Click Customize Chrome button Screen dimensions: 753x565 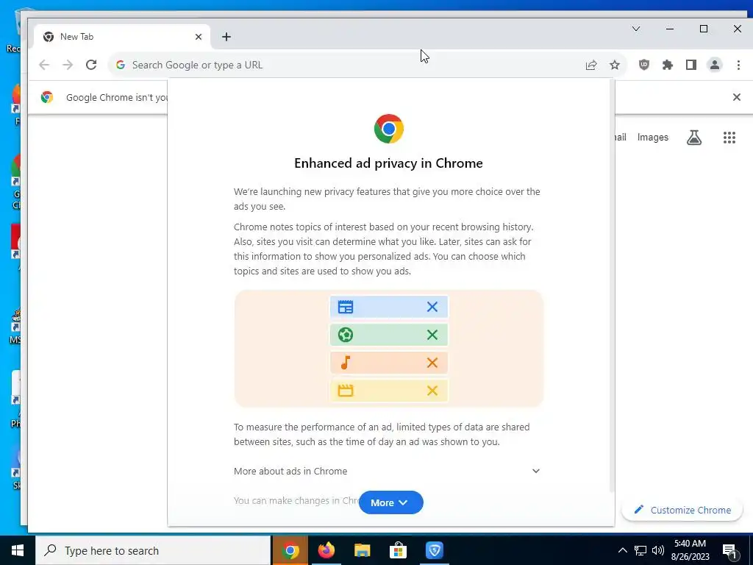(682, 511)
